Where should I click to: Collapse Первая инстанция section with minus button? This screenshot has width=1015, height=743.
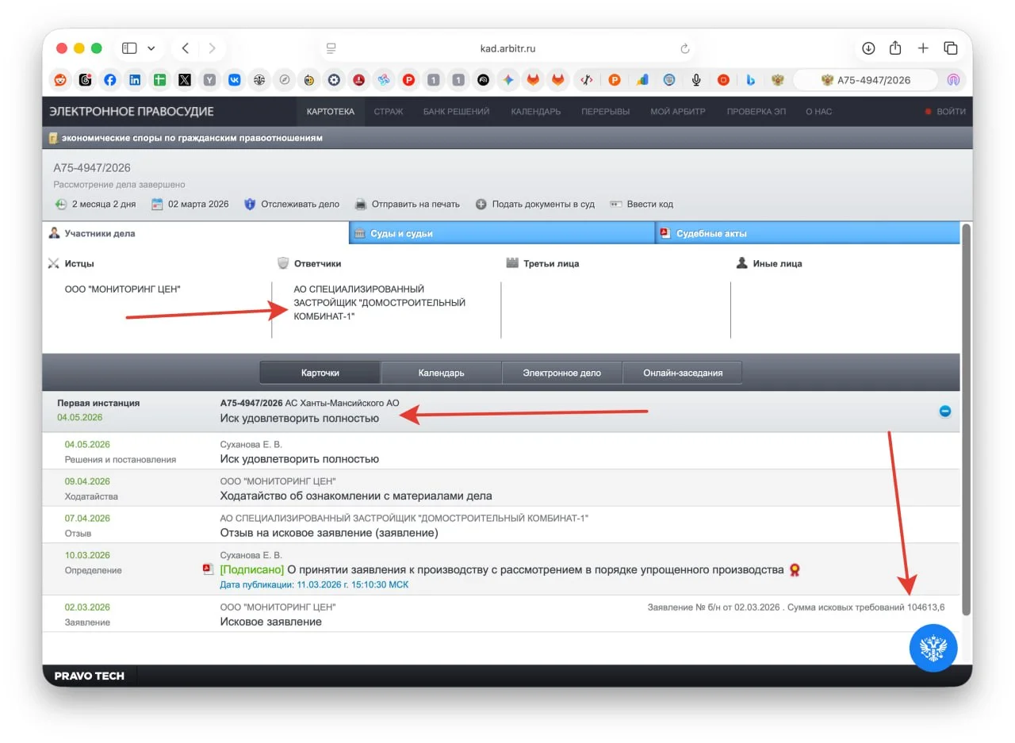[x=944, y=412]
